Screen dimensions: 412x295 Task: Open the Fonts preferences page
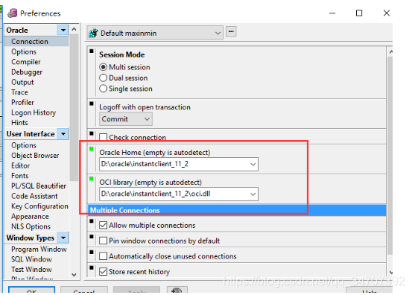point(19,176)
